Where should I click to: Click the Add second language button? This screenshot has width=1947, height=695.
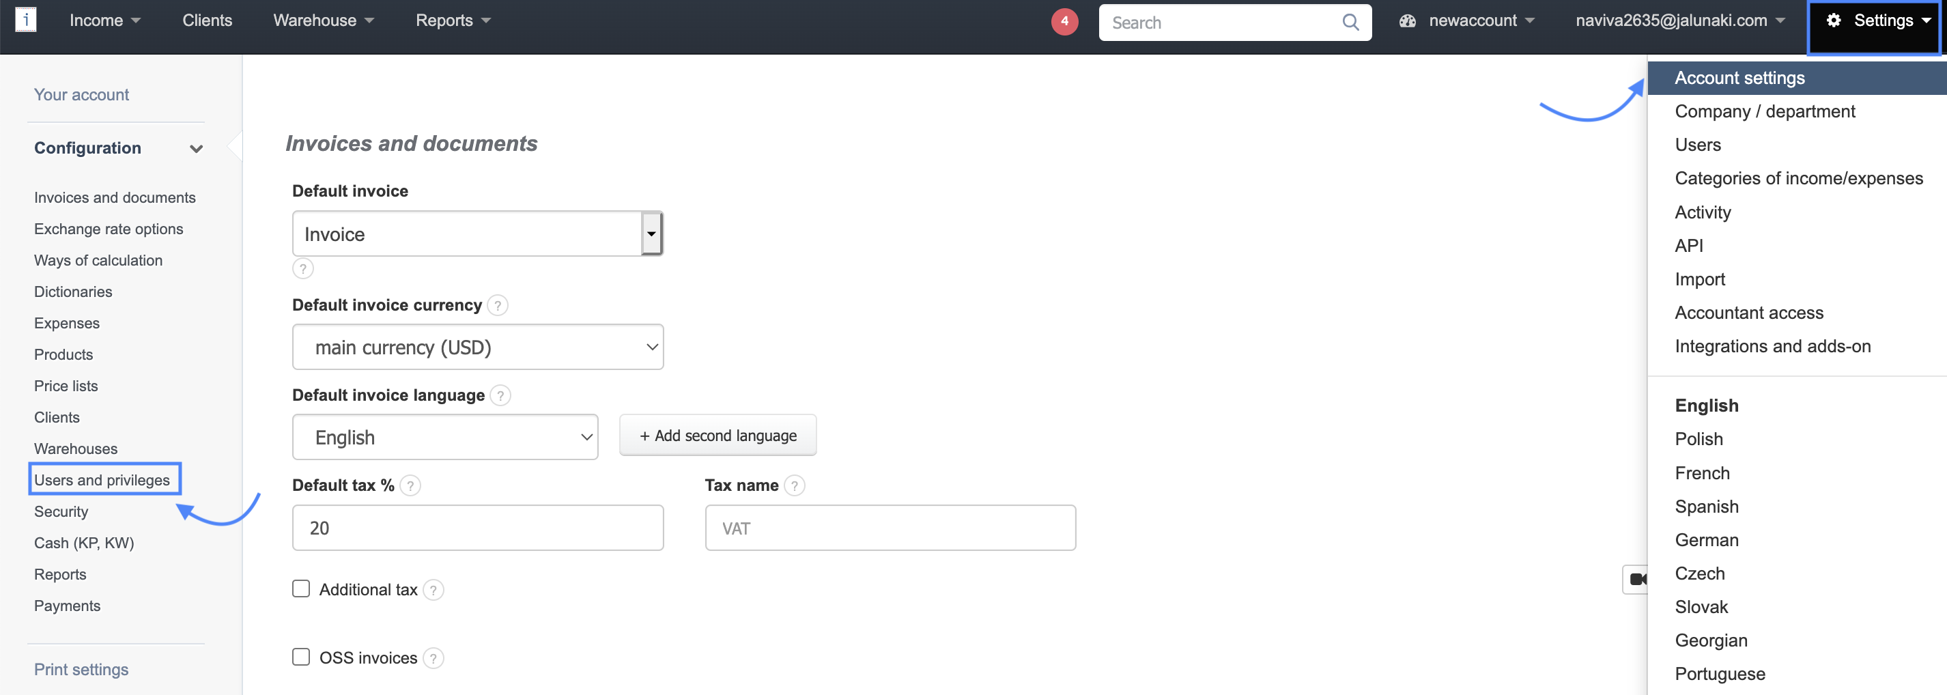pyautogui.click(x=717, y=436)
